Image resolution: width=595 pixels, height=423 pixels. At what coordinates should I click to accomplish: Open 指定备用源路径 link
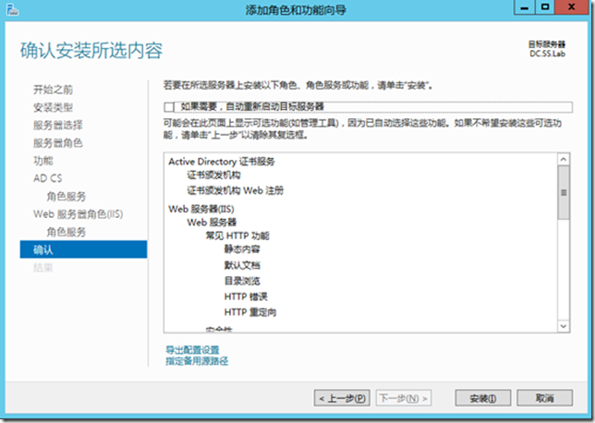tap(197, 360)
